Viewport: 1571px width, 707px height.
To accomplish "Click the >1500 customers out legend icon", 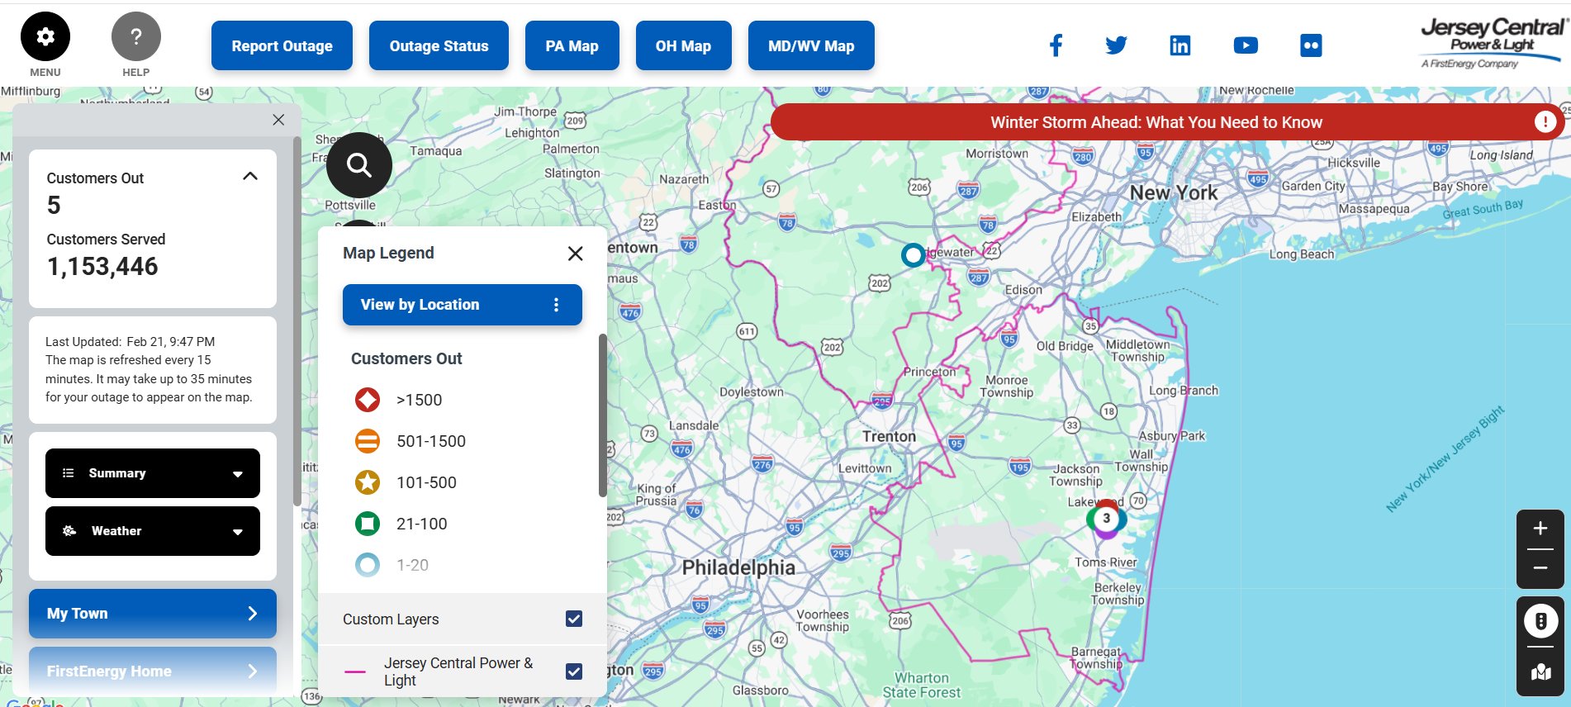I will pyautogui.click(x=368, y=400).
